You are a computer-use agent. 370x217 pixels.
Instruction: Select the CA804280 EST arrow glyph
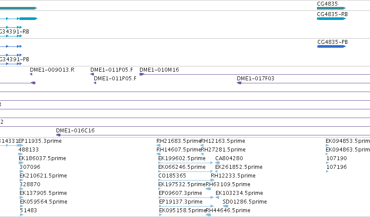[217, 163]
